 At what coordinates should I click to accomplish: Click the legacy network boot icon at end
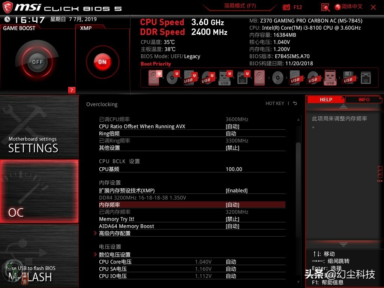366,78
